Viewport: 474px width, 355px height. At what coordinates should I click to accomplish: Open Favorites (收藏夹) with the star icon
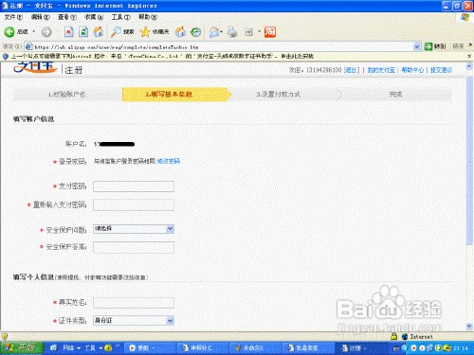click(155, 32)
